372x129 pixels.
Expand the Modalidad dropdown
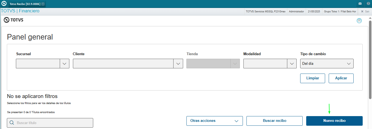click(292, 63)
